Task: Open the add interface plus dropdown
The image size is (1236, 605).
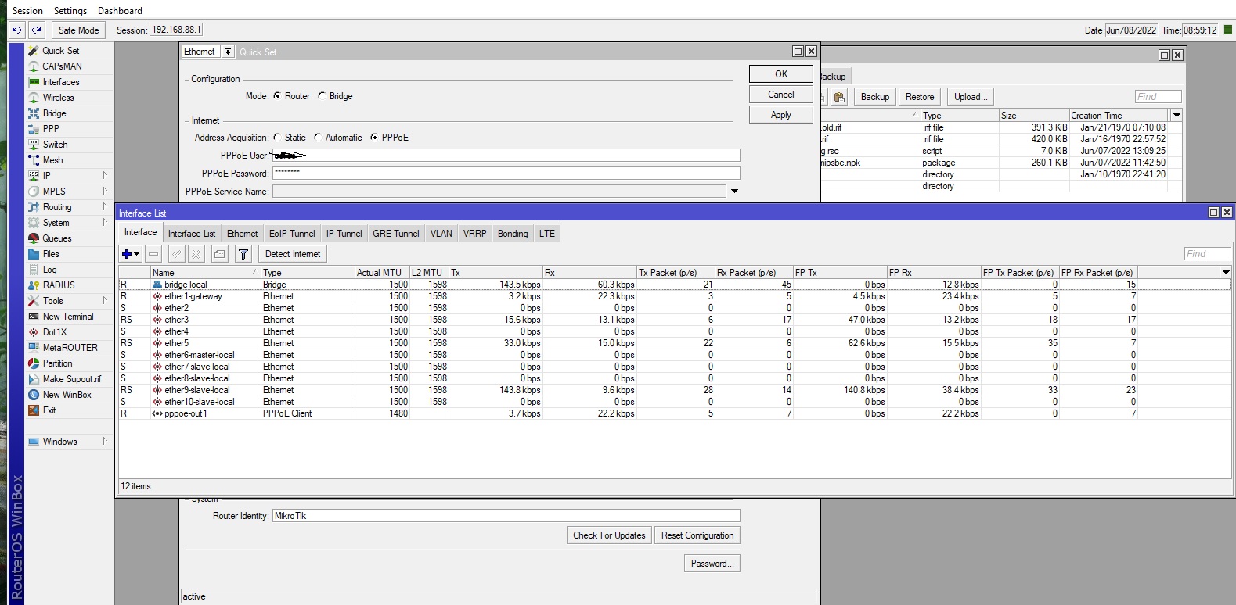Action: [x=130, y=254]
